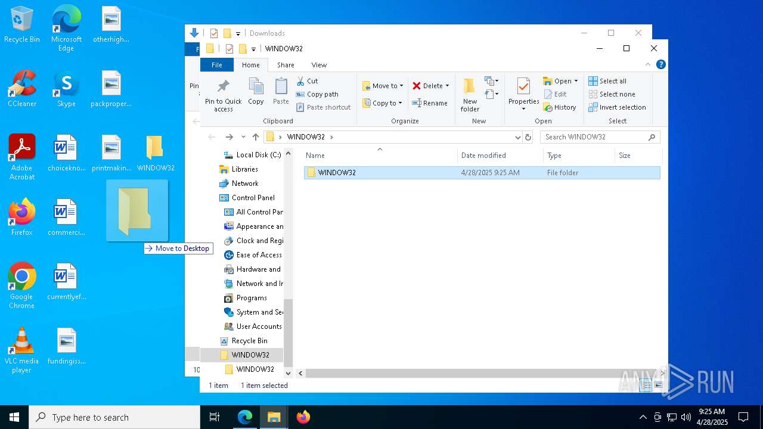Go up one folder level

256,137
